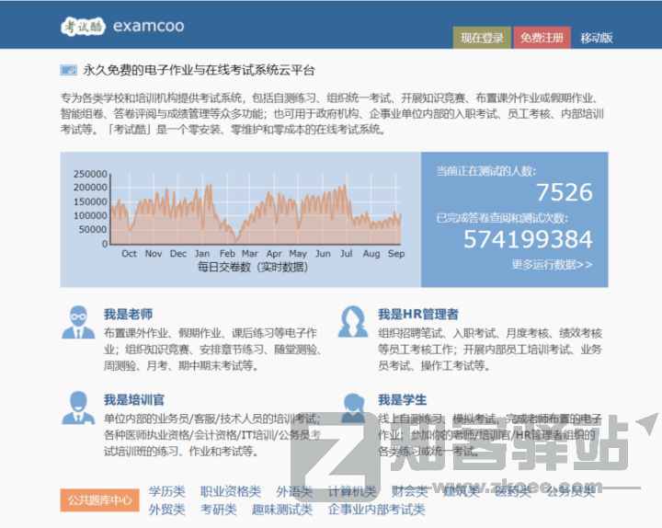Open the 外语类 category link
The width and height of the screenshot is (662, 528).
pos(294,492)
